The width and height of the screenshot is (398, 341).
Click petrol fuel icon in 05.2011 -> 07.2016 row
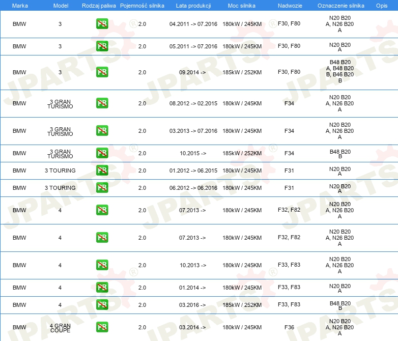[x=102, y=46]
